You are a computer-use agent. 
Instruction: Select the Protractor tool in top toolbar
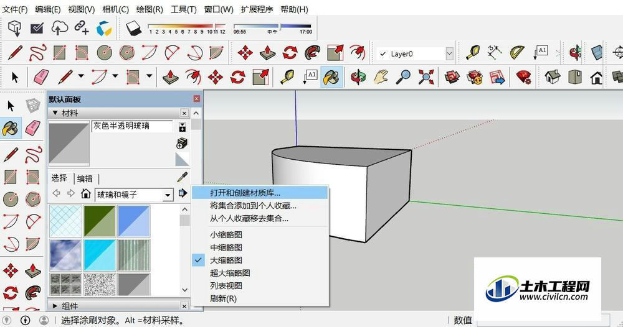tap(516, 52)
